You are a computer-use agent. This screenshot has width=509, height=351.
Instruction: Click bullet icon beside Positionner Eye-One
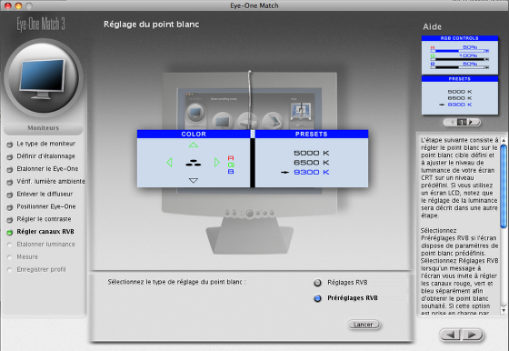click(x=10, y=207)
